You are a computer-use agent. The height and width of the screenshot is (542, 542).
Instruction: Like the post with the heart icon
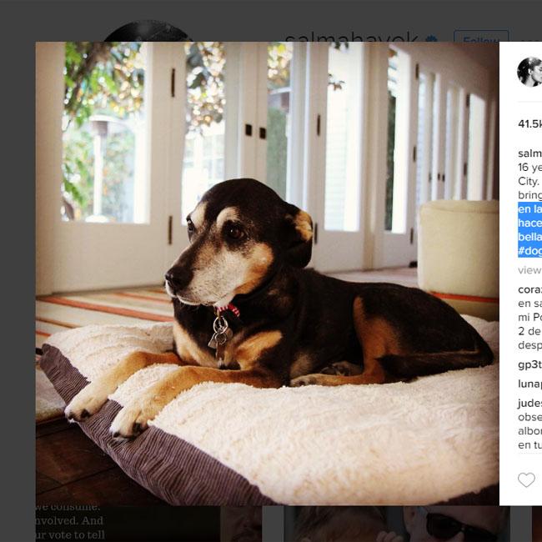pyautogui.click(x=526, y=479)
